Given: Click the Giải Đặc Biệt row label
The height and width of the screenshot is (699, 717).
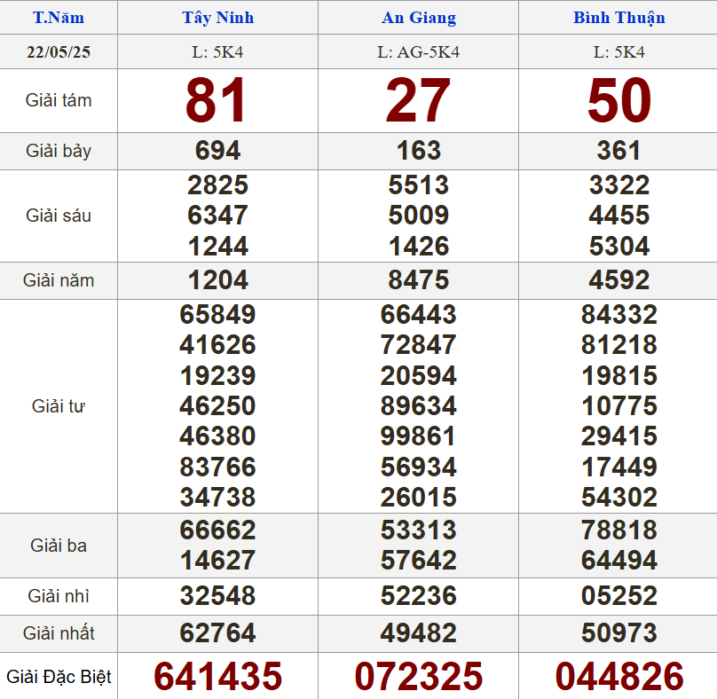Looking at the screenshot, I should point(59,678).
